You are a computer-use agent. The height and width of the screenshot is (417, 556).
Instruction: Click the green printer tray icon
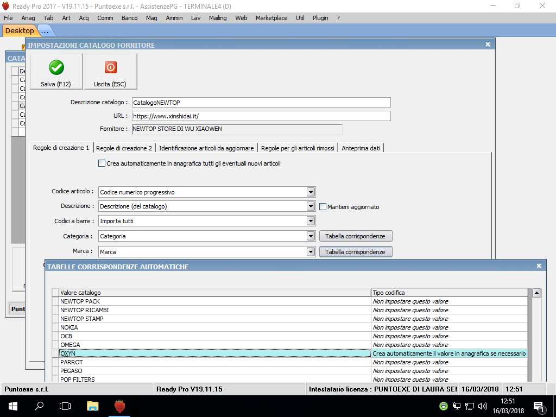[x=444, y=406]
